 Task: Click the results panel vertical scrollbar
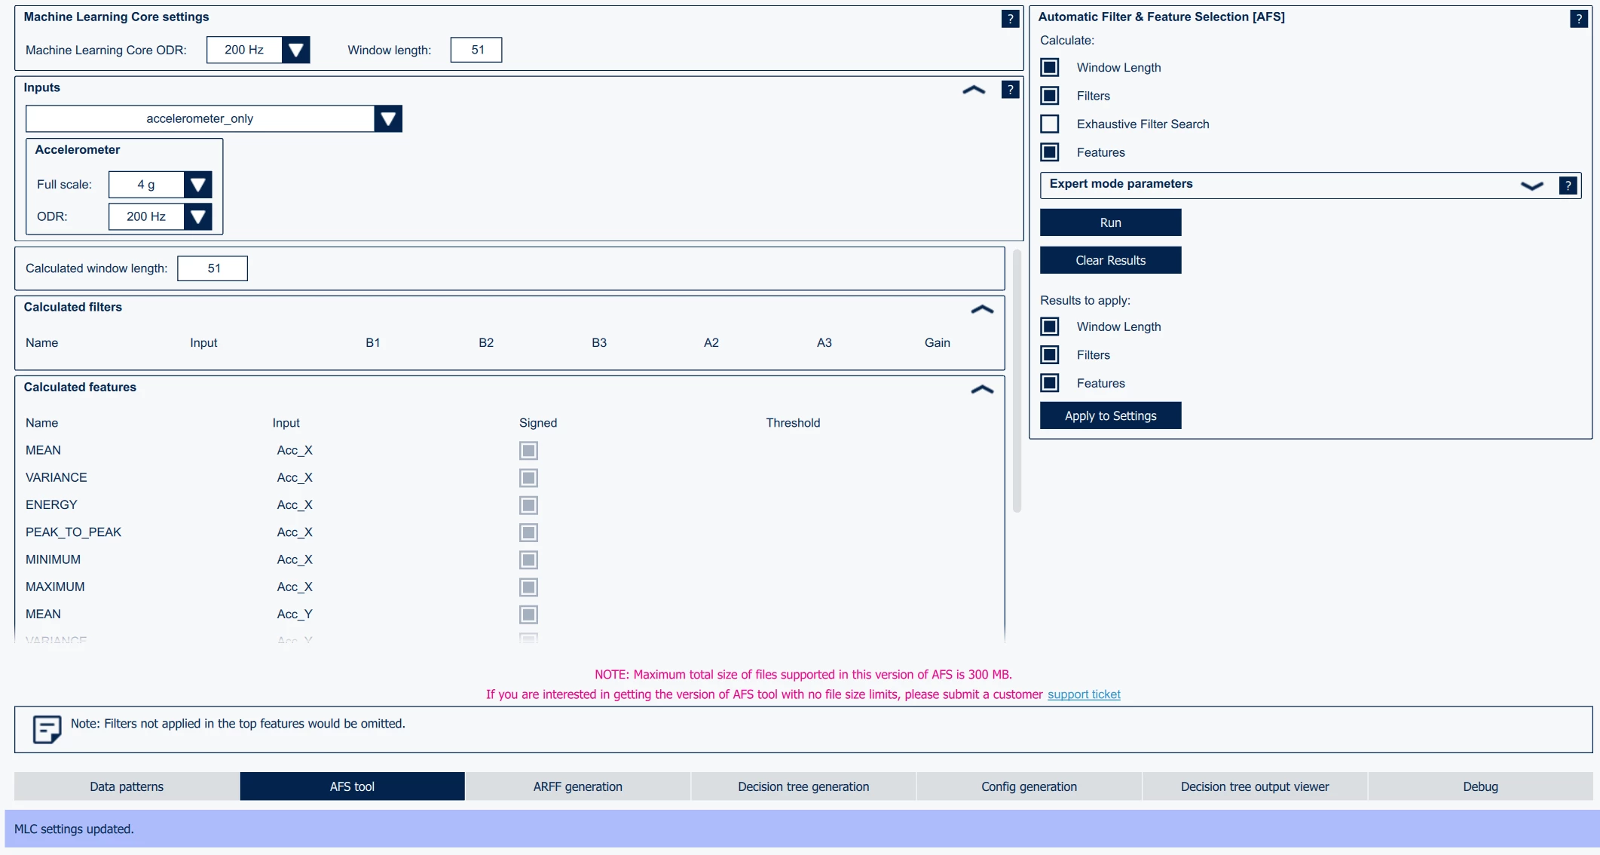coord(1017,381)
